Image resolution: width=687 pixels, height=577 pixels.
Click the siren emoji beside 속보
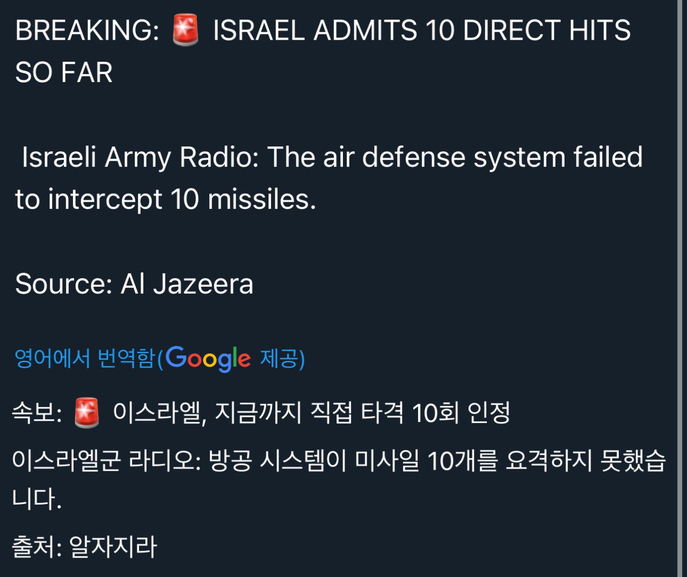click(x=86, y=413)
